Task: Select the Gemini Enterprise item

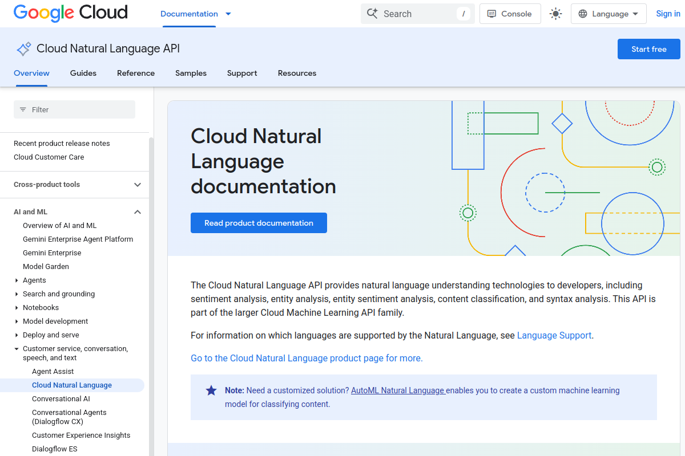Action: pos(52,253)
